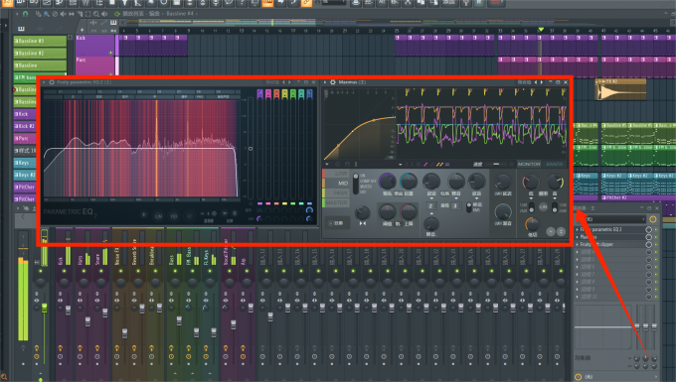Click the orange clock icon beside the mixer input selector
The width and height of the screenshot is (676, 382).
(x=653, y=219)
